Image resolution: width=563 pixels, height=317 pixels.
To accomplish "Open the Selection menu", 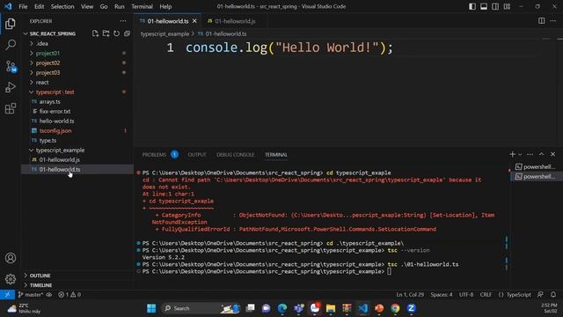I will 62,6.
